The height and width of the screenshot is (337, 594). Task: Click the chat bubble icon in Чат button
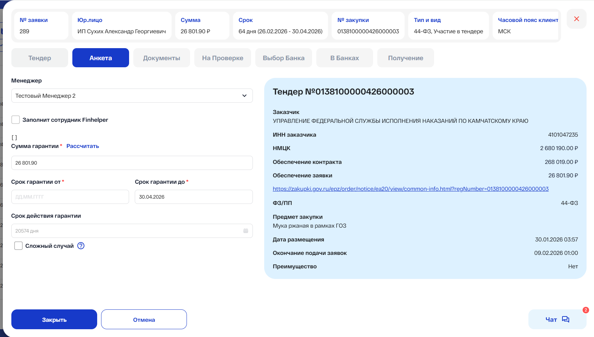pyautogui.click(x=566, y=319)
